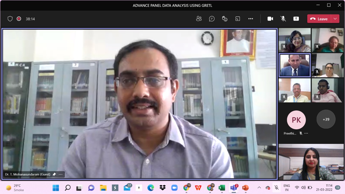This screenshot has width=345, height=194.
Task: Toggle the taskbar microphone mute icon
Action: (277, 188)
